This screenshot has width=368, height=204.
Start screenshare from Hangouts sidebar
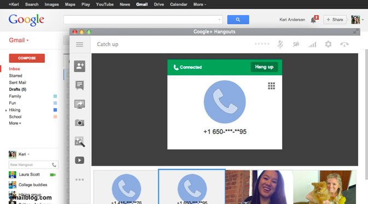[80, 104]
